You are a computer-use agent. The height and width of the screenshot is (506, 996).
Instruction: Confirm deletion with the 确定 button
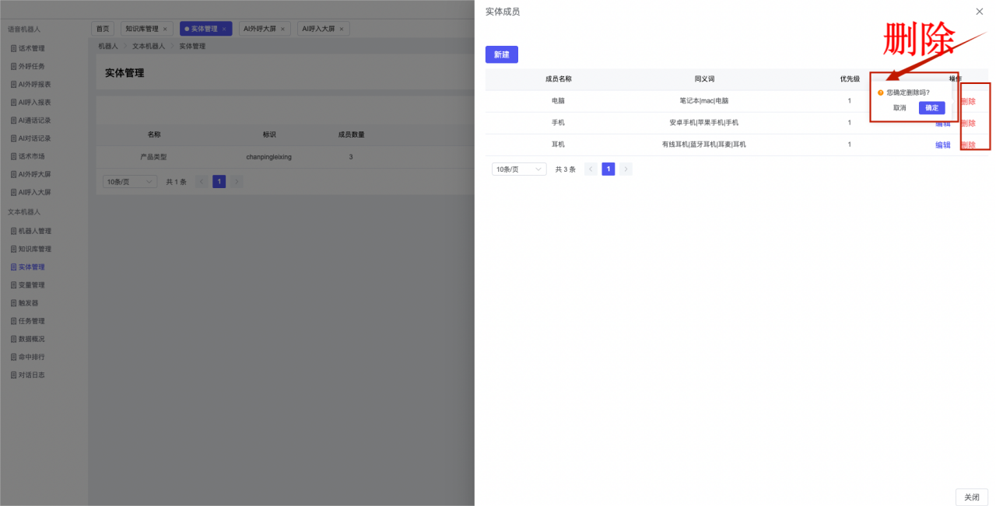tap(931, 108)
